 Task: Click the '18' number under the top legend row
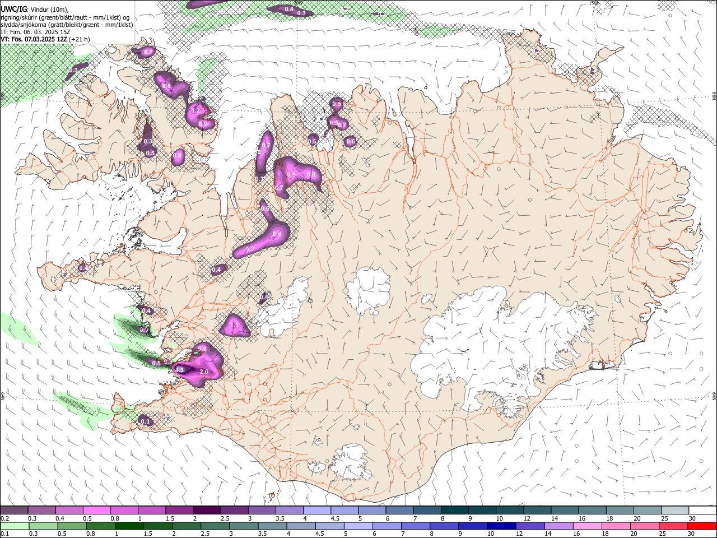[x=609, y=518]
